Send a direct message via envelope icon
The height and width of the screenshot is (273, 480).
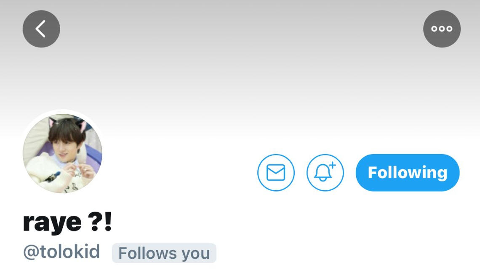tap(276, 173)
